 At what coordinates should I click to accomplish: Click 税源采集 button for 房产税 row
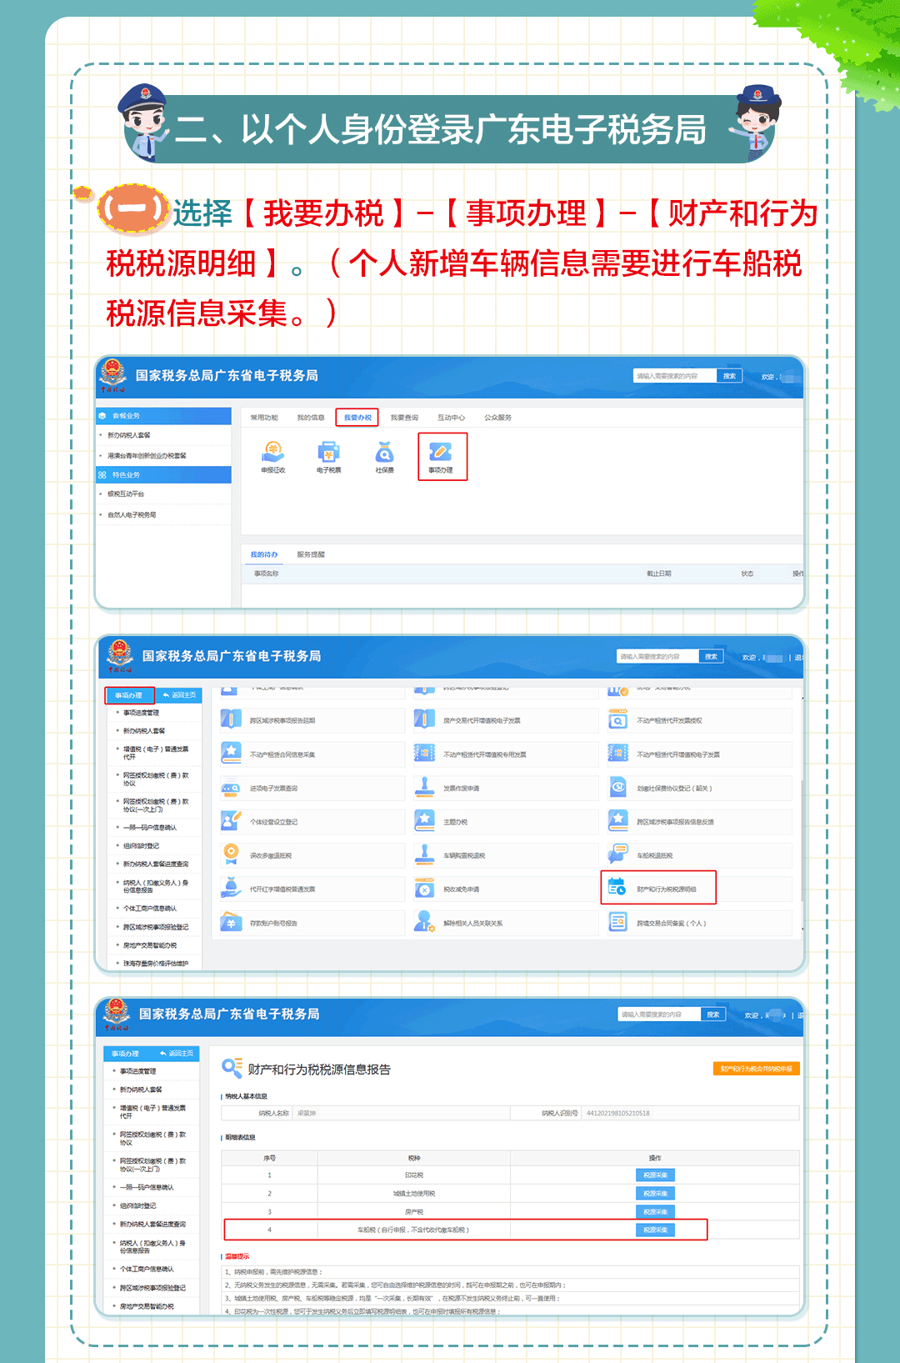click(655, 1212)
